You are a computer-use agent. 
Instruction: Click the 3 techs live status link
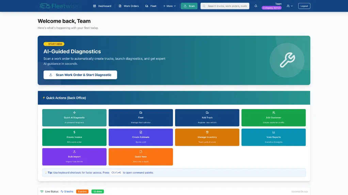(67, 192)
